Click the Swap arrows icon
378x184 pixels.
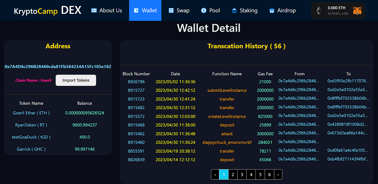pos(171,10)
